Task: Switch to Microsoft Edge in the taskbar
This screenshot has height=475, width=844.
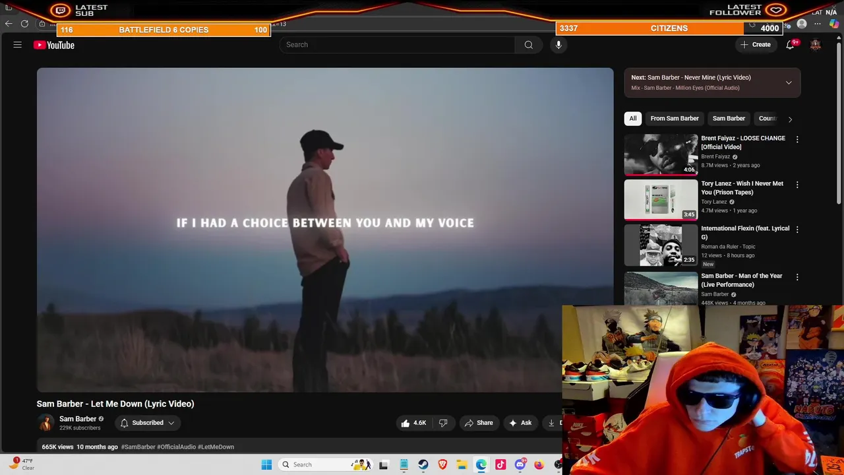Action: pyautogui.click(x=481, y=464)
